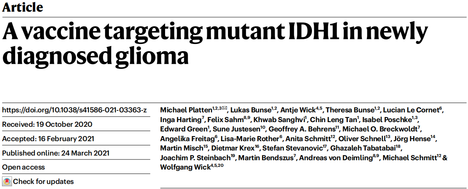Click the 'Open access' label
This screenshot has width=468, height=189.
(24, 167)
